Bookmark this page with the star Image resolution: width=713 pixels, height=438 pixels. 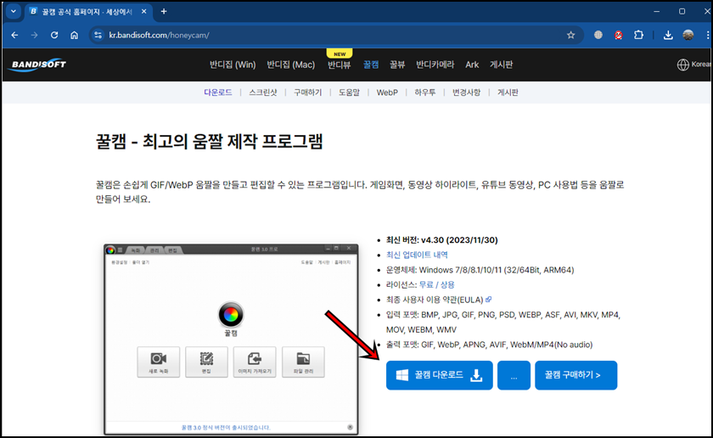click(x=570, y=35)
